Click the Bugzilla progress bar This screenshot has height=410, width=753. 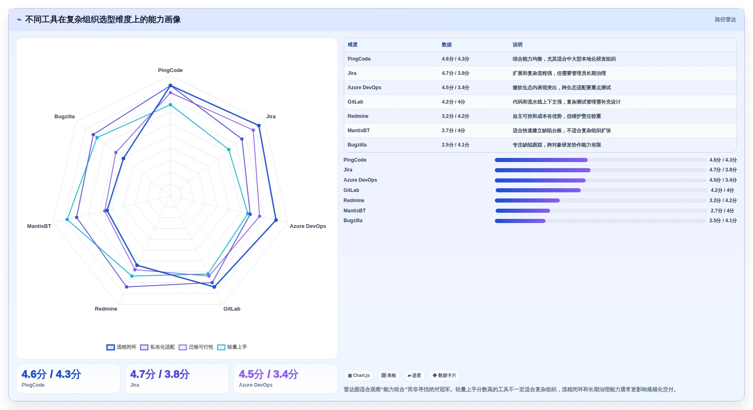pos(600,221)
